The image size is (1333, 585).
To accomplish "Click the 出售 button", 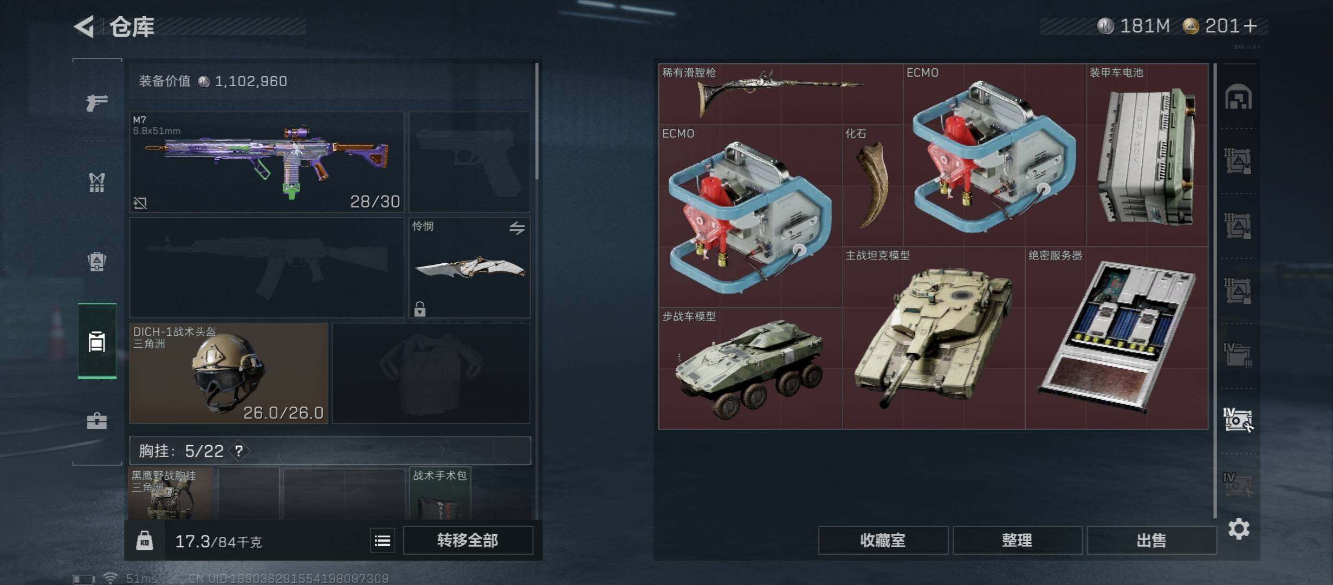I will click(x=1151, y=541).
